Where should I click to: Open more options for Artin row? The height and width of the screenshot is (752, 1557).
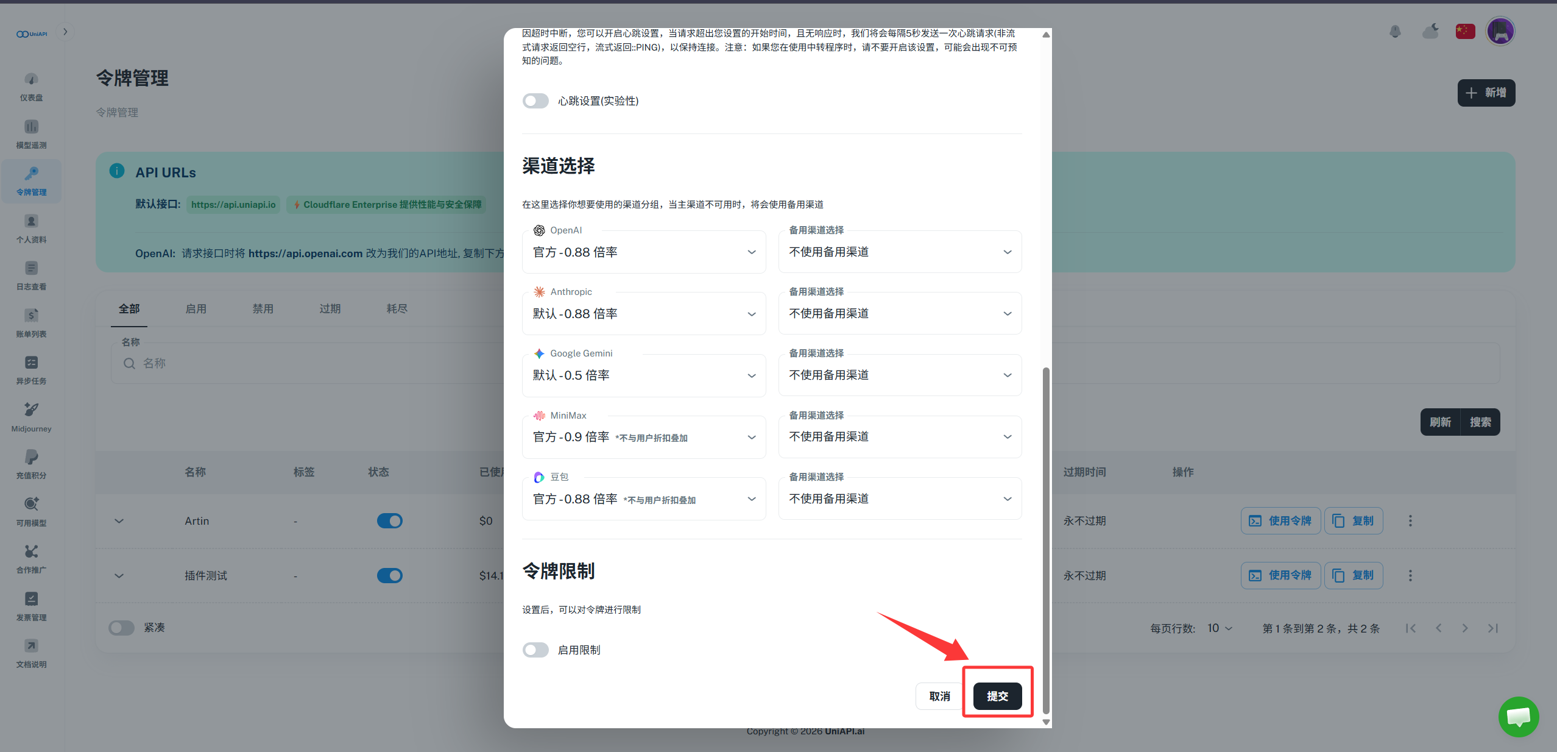1410,521
